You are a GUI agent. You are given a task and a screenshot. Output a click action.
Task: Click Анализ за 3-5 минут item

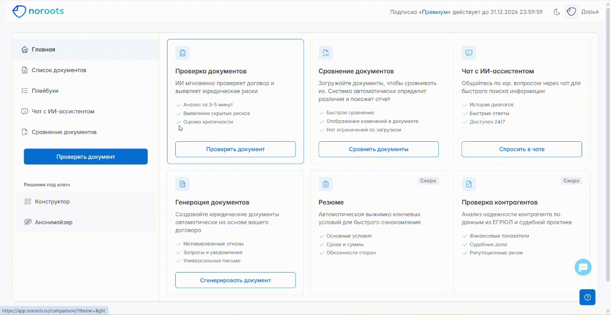tap(208, 105)
